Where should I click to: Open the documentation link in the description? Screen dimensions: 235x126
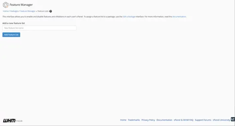point(179,17)
